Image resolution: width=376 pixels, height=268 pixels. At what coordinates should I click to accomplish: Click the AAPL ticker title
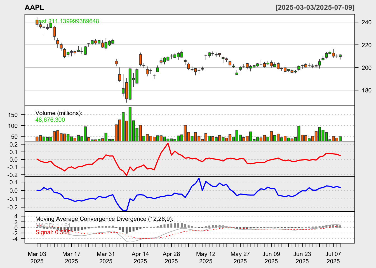click(x=34, y=8)
